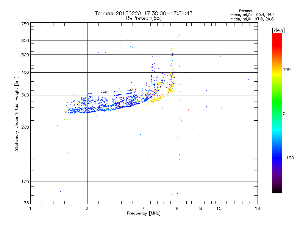Click the 'Frequency [MHz]' axis label
Screen dimensions: 303x227
(144, 213)
